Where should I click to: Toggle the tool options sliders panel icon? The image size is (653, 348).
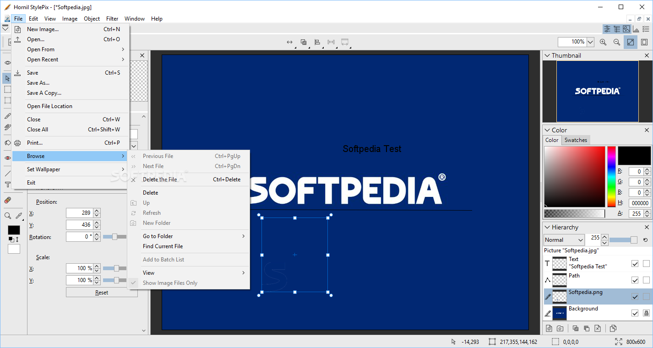click(607, 29)
